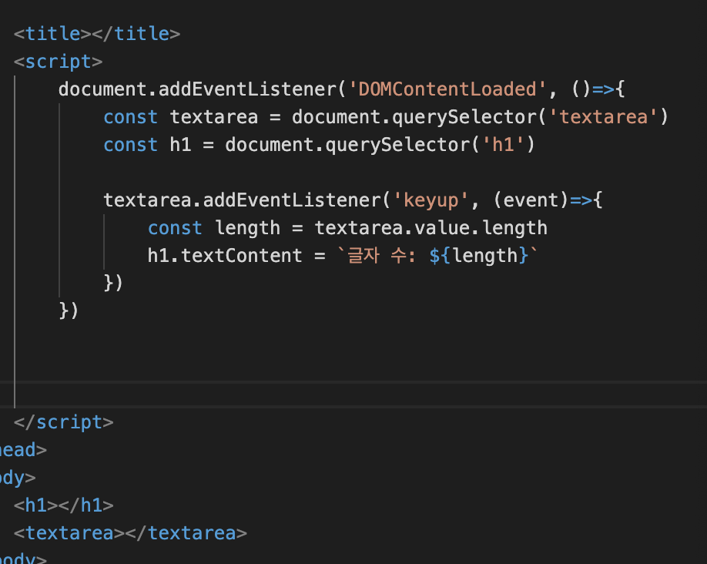Place cursor on the highlighted empty line
This screenshot has height=564, width=707.
[x=353, y=394]
